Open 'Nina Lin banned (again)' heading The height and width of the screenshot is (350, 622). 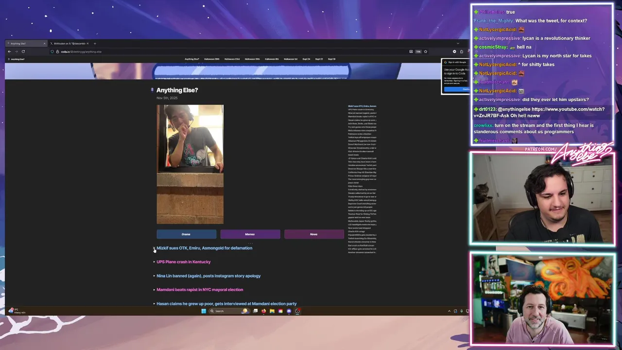point(208,276)
